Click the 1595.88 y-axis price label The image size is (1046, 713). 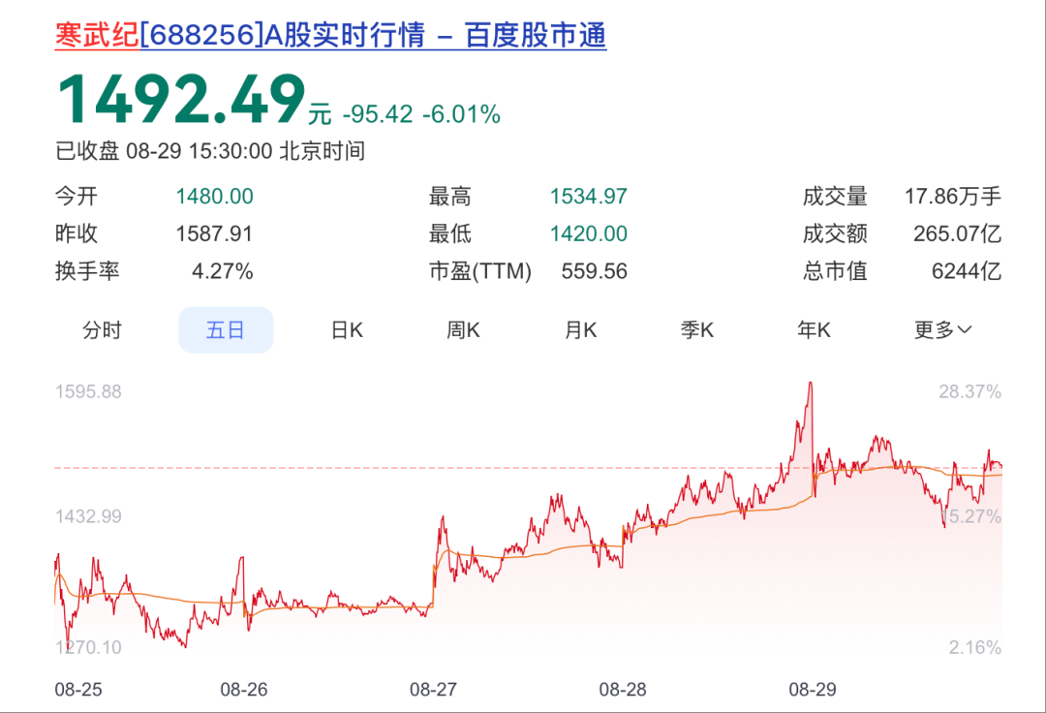[x=88, y=392]
